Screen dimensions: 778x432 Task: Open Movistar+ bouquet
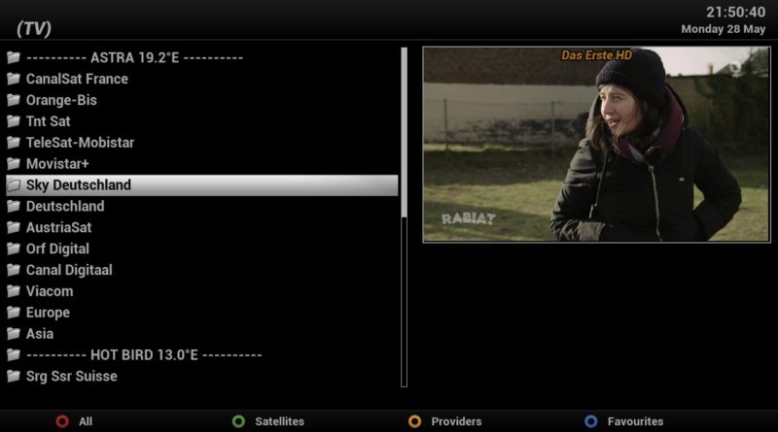tap(57, 164)
